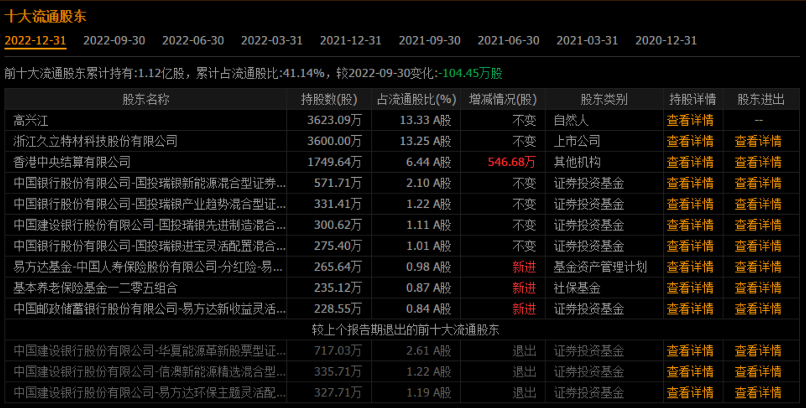View holding details for 高兴江
The image size is (806, 408).
point(690,120)
